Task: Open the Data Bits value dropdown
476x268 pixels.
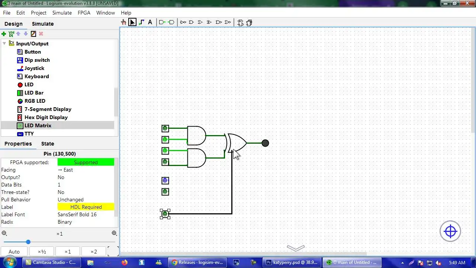Action: (86, 185)
